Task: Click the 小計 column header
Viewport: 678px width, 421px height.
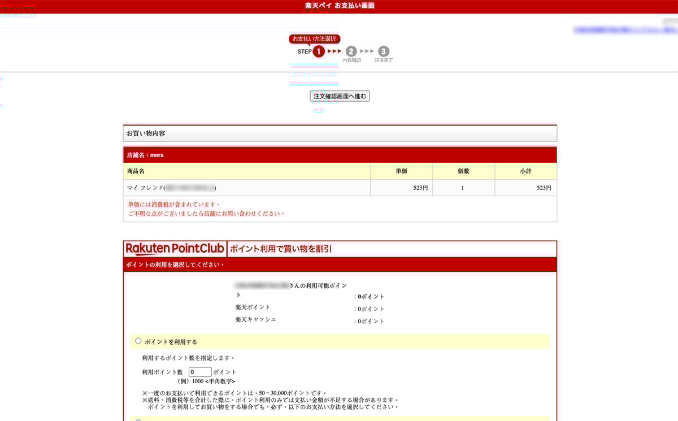Action: pyautogui.click(x=526, y=171)
